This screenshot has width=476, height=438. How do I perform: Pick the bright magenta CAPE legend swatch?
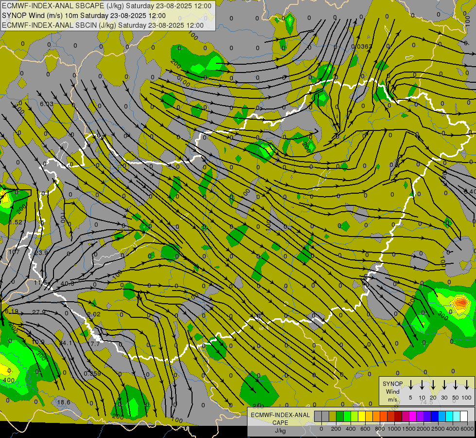tap(413, 416)
